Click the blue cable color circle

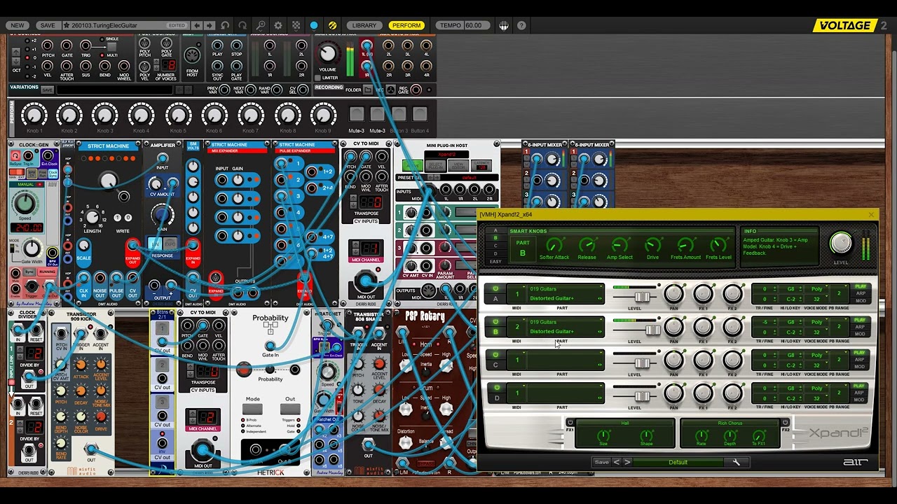click(314, 25)
